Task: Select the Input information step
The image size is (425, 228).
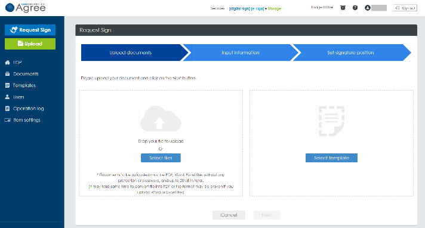Action: point(241,53)
